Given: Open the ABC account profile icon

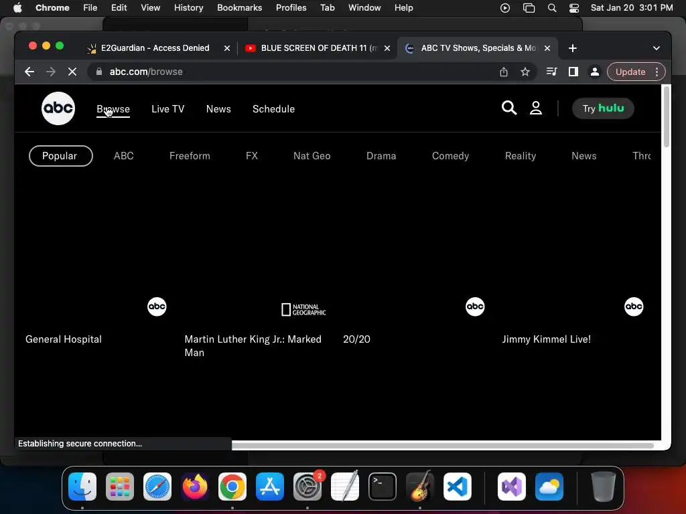Looking at the screenshot, I should 535,108.
